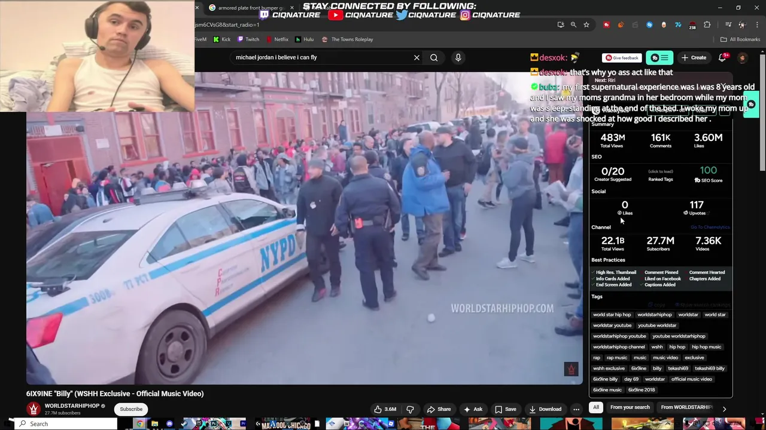
Task: Open the Twitch bookmark
Action: [248, 39]
